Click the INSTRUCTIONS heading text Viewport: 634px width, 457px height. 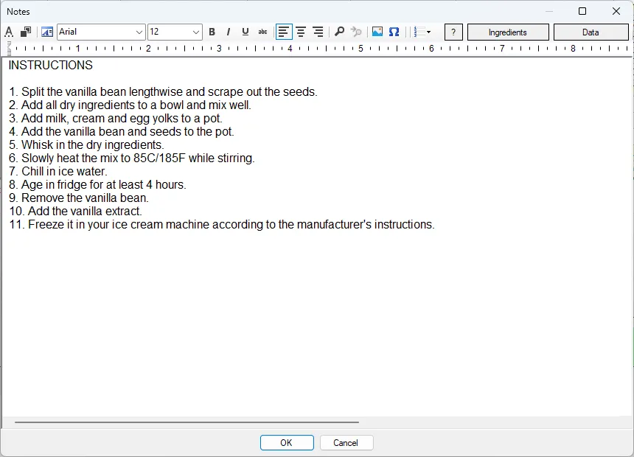pos(51,65)
